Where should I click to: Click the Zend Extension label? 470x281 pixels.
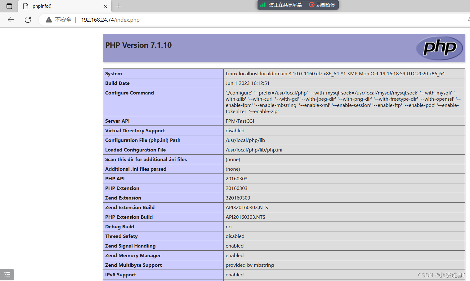[123, 198]
